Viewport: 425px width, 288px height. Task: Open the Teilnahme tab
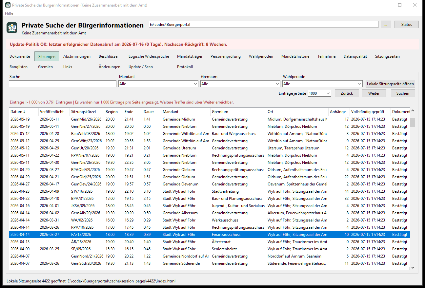click(326, 56)
